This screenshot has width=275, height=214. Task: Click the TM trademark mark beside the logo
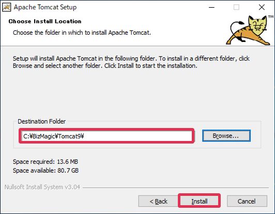pyautogui.click(x=271, y=17)
